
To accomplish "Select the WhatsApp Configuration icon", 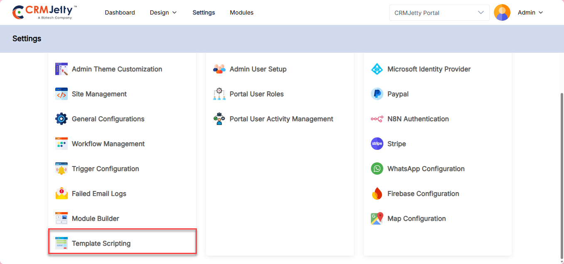I will pos(377,169).
